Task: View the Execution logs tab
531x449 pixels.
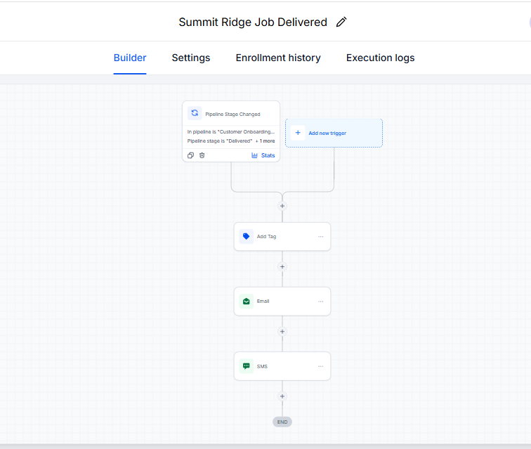Action: point(380,58)
